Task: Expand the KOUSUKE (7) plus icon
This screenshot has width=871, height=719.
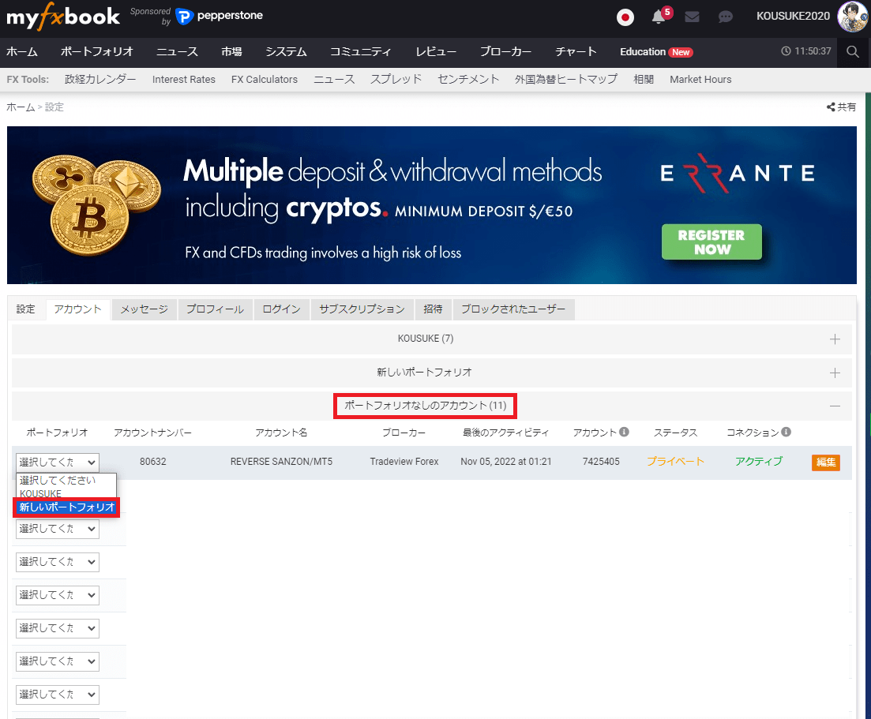Action: click(x=835, y=339)
